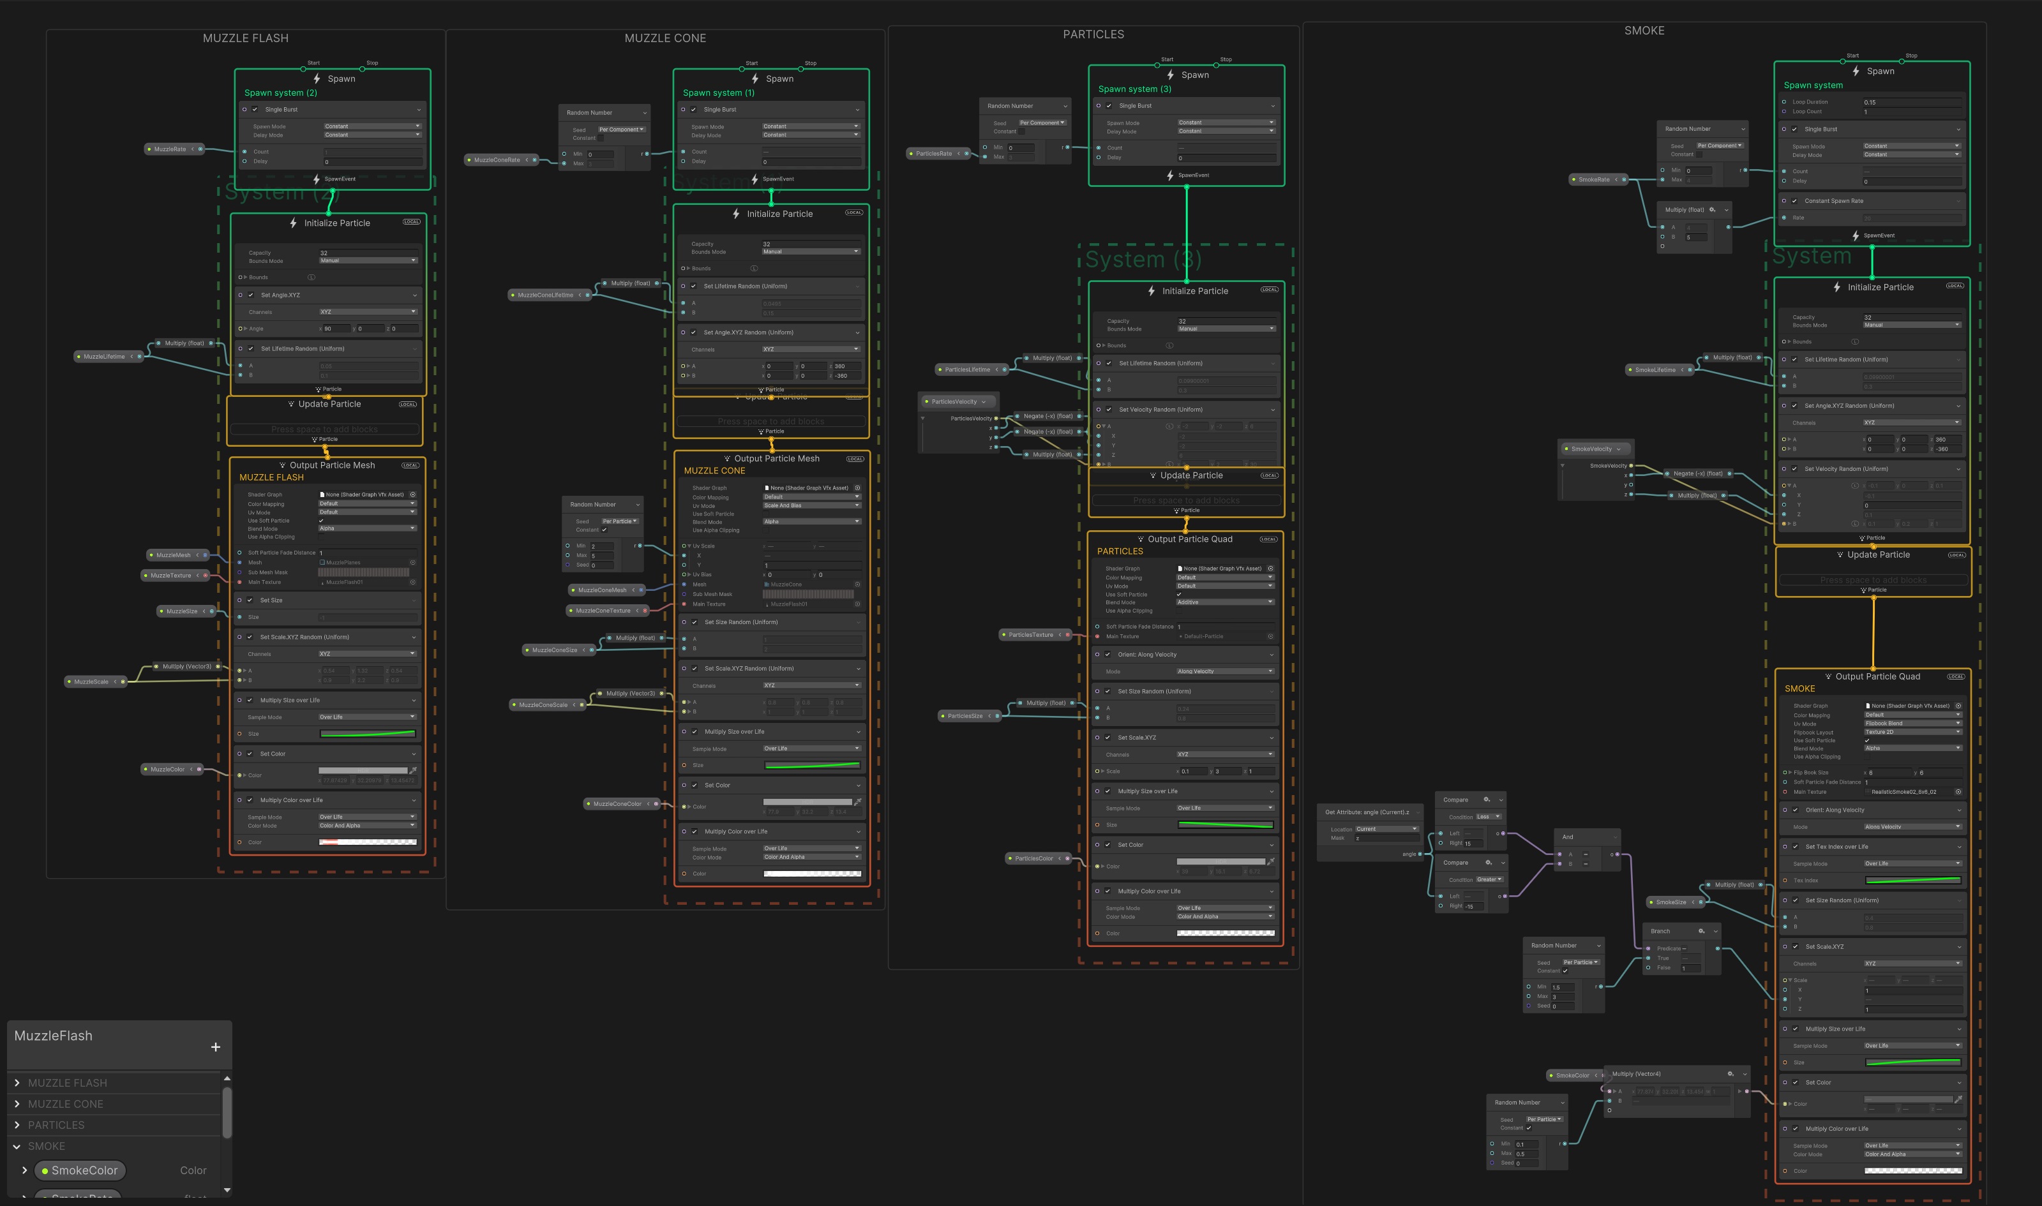Toggle Orient: Along Velocity block in PARTICLES output
The width and height of the screenshot is (2042, 1206).
[1107, 654]
